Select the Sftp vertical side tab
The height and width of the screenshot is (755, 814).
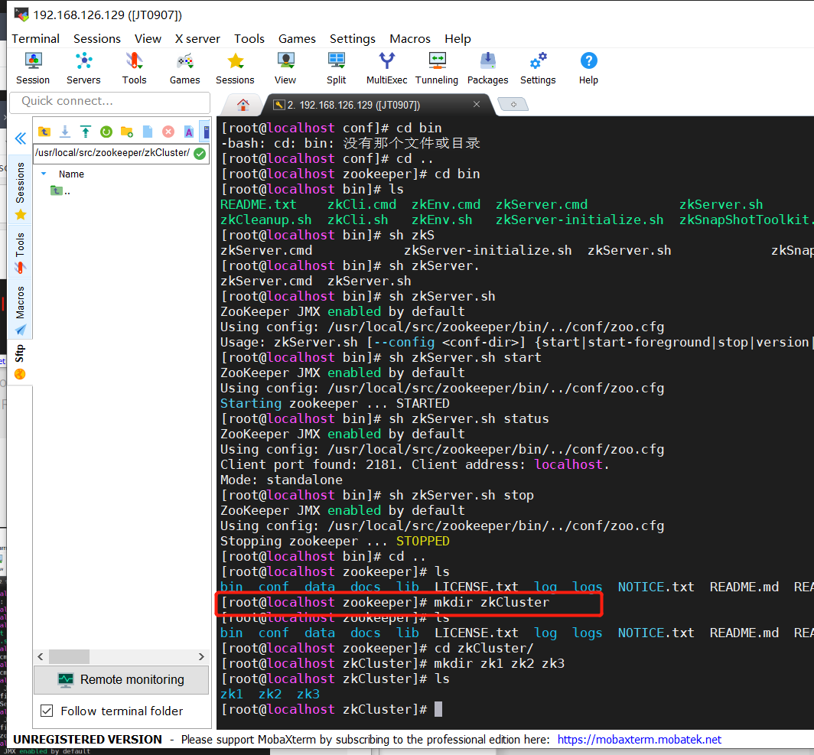point(20,362)
